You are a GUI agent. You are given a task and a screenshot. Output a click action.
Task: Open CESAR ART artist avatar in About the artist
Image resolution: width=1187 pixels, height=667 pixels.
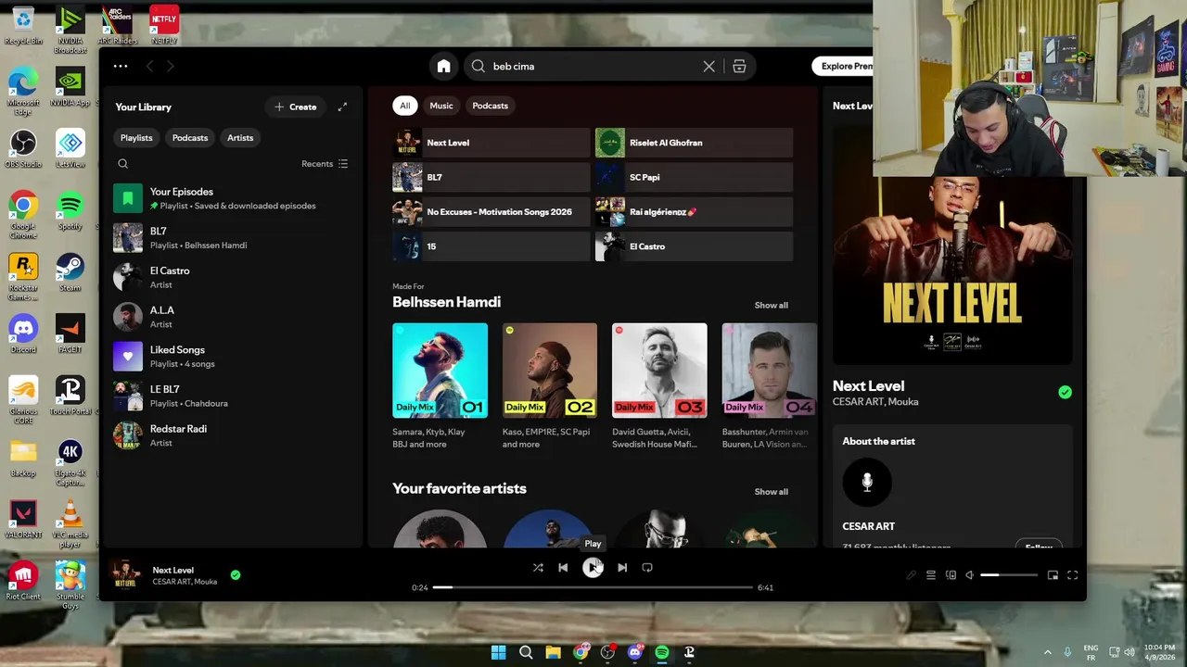pyautogui.click(x=867, y=482)
